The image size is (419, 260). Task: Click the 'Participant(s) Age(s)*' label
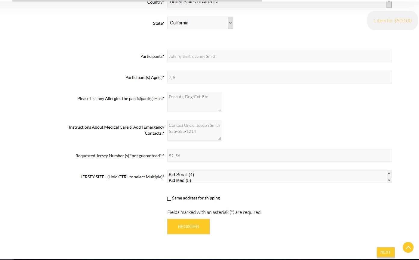coord(145,78)
